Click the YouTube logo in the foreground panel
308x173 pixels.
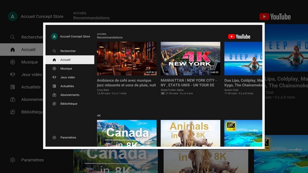239,37
